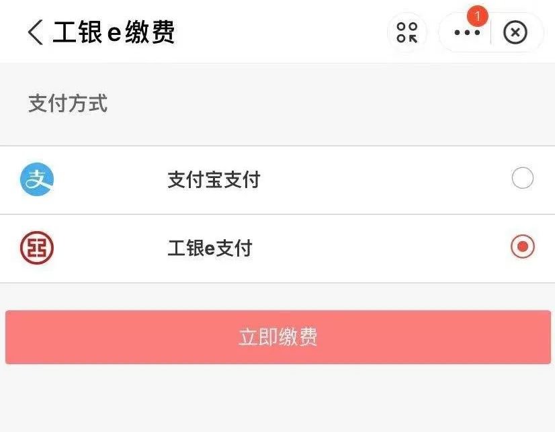Click the red ICBC logo icon
Viewport: 555px width, 432px height.
point(37,248)
